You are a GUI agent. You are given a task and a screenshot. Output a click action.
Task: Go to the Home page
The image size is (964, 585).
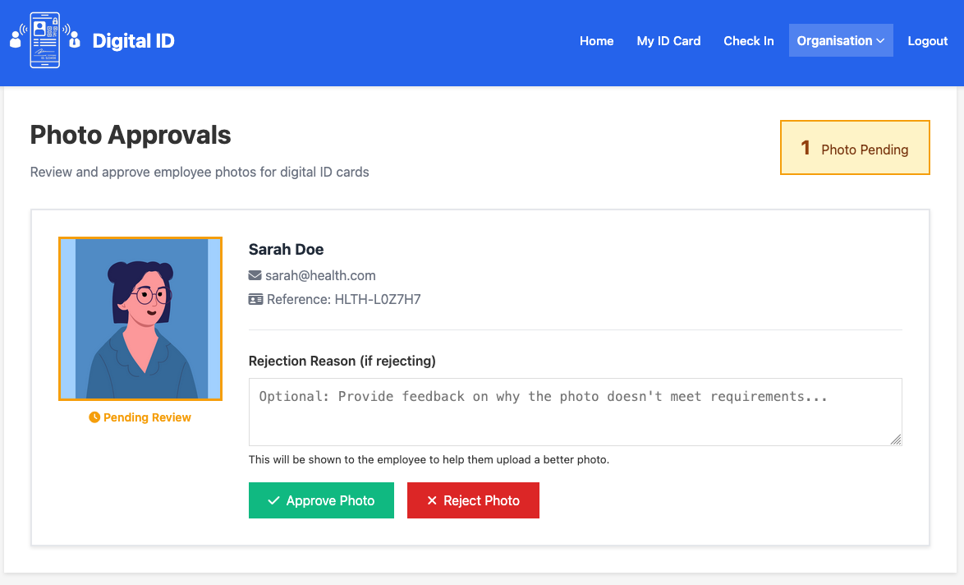click(x=596, y=41)
